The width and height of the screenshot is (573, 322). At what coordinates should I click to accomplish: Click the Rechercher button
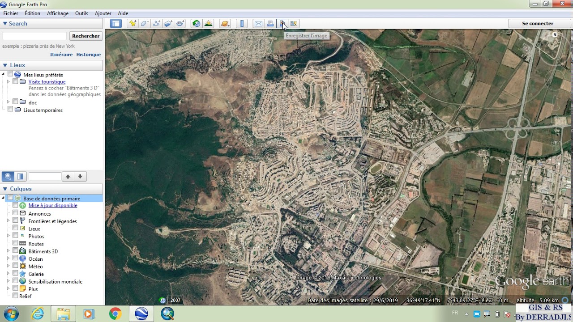click(86, 36)
